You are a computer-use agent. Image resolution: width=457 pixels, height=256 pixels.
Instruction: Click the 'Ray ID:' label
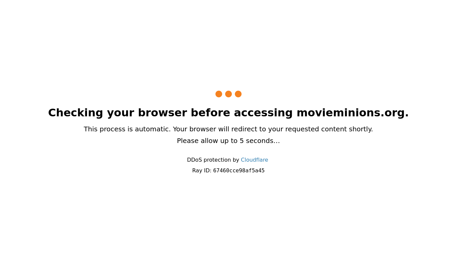pos(202,171)
